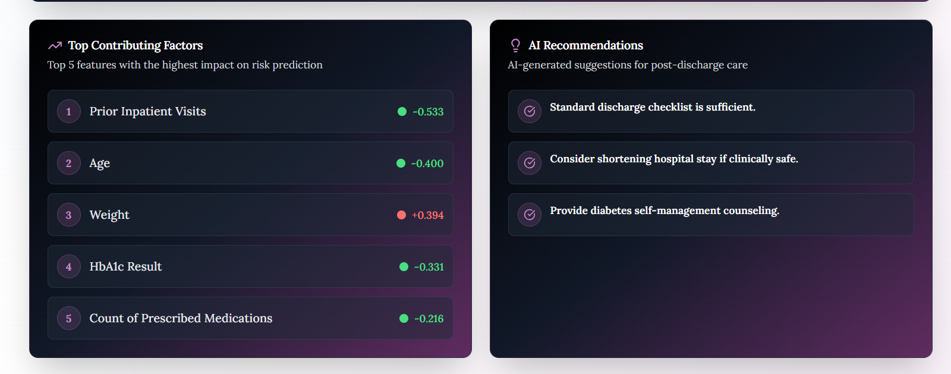951x374 pixels.
Task: Click the rank 1 number badge
Action: point(69,111)
